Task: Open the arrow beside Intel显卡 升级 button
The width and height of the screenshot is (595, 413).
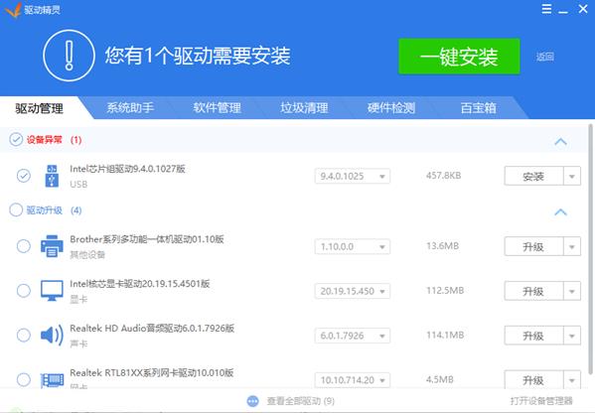Action: coord(572,291)
